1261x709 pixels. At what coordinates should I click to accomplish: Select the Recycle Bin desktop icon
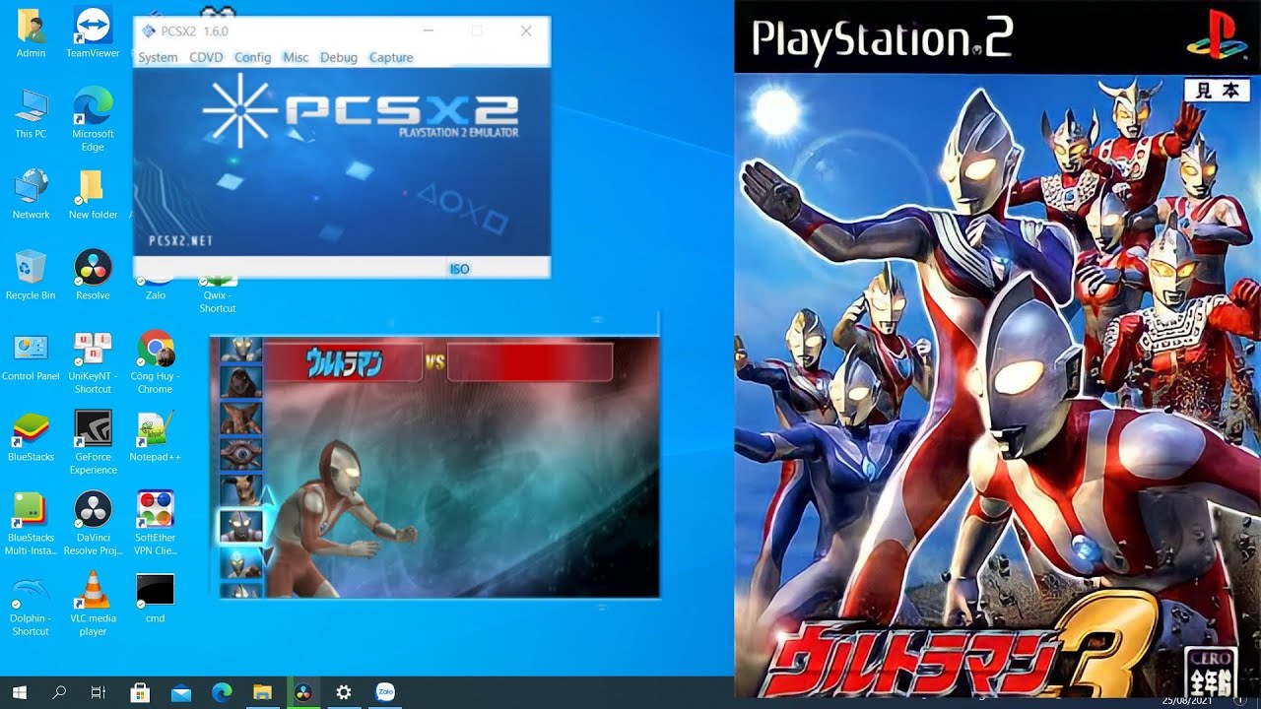[31, 275]
